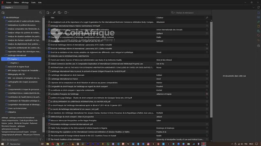Select the Chapitre 2 collection

coord(14,63)
